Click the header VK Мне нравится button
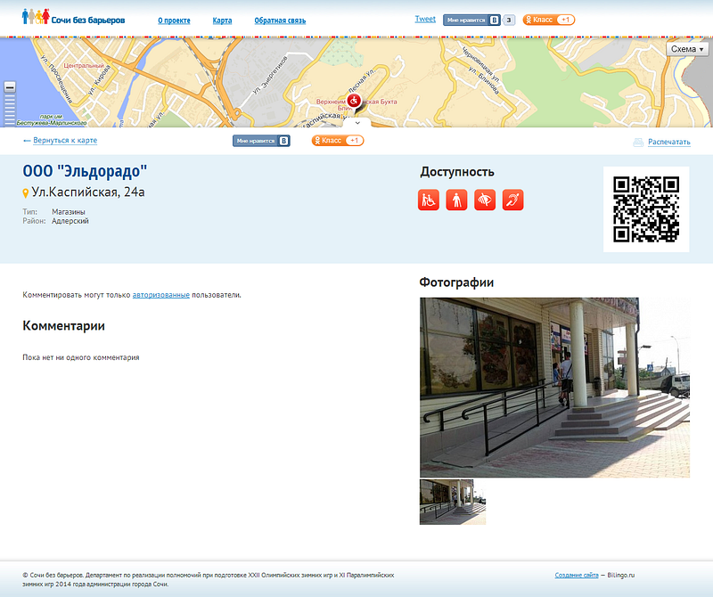Viewport: 713px width, 597px height. point(471,20)
